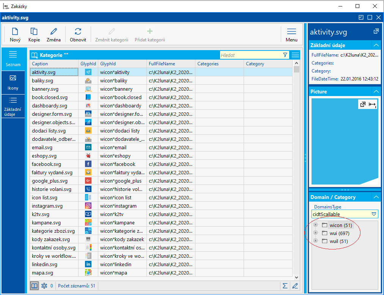Open picture in external window icon
The width and height of the screenshot is (384, 295).
[x=363, y=104]
